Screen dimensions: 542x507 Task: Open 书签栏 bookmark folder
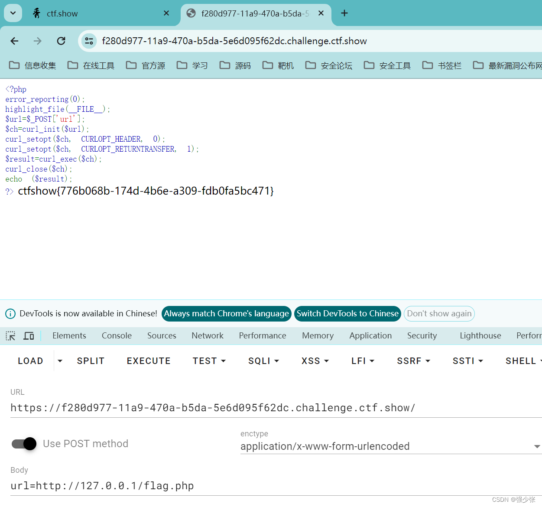click(x=442, y=65)
